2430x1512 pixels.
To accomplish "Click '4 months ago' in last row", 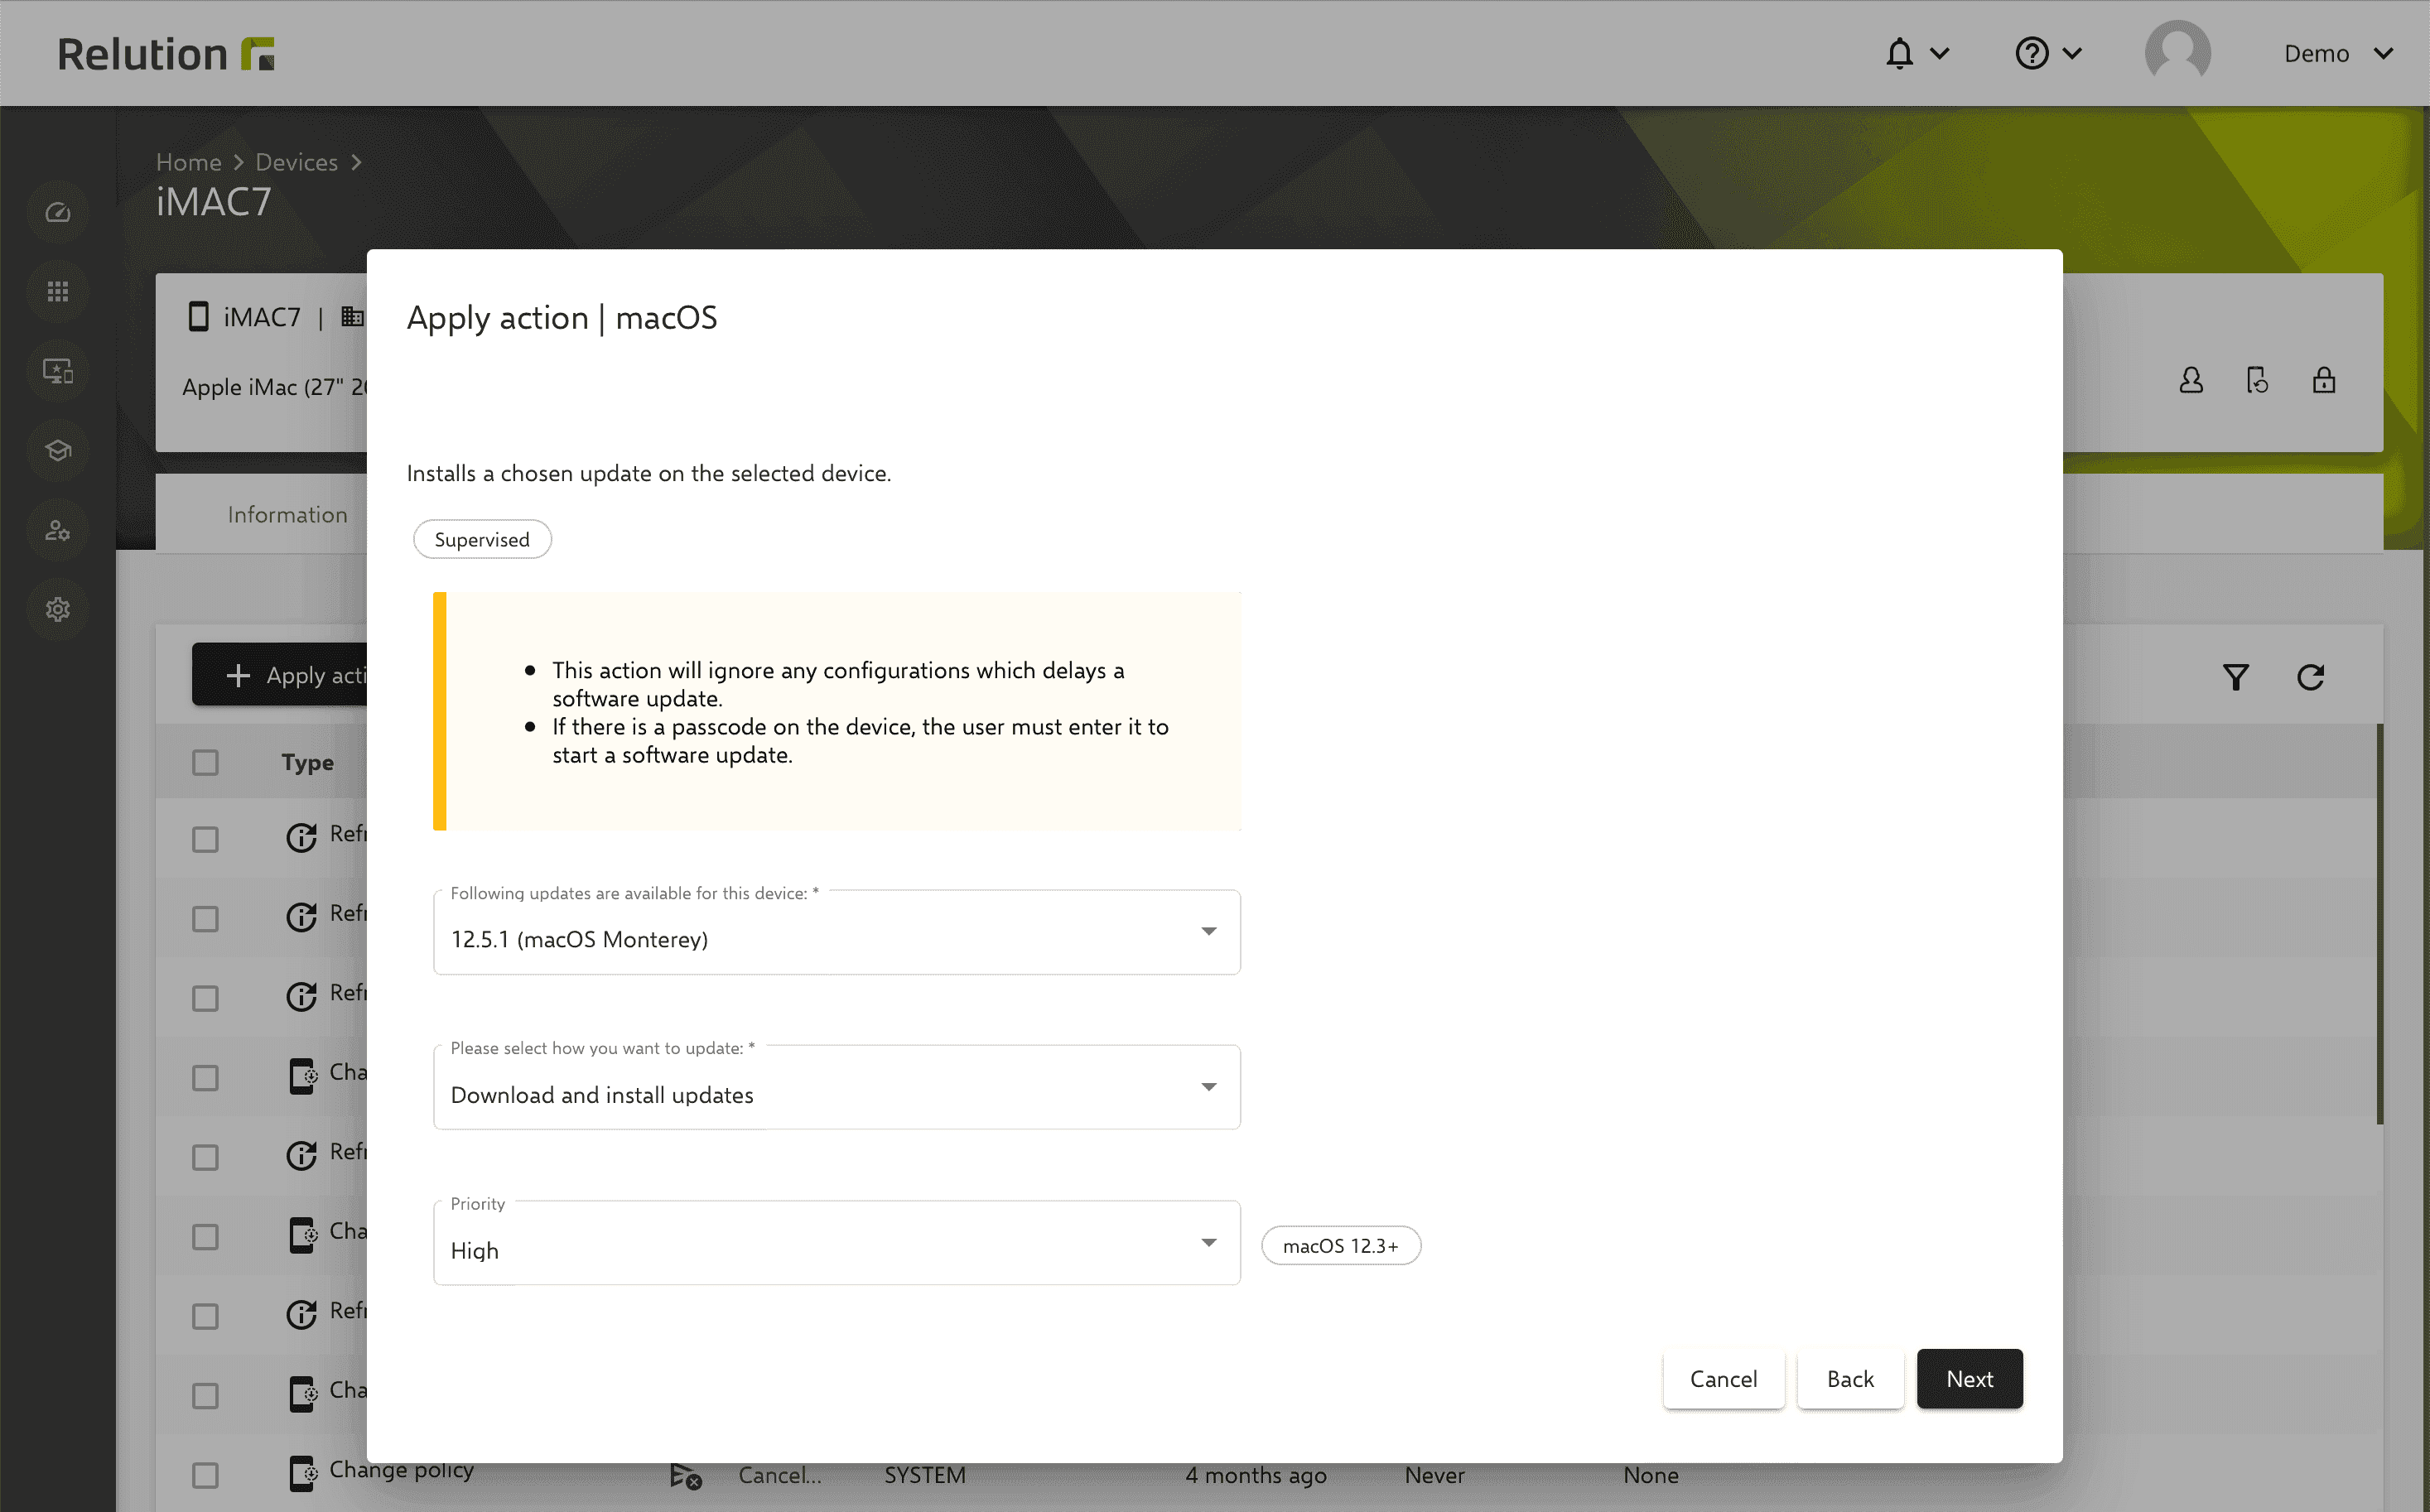I will tap(1256, 1475).
